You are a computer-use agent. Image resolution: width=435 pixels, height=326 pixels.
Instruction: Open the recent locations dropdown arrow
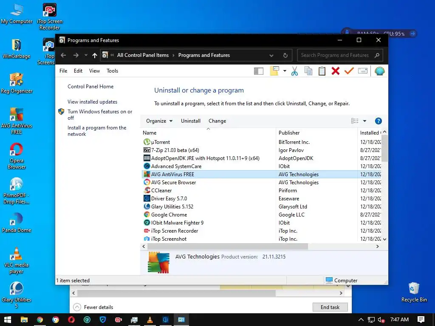coord(86,55)
